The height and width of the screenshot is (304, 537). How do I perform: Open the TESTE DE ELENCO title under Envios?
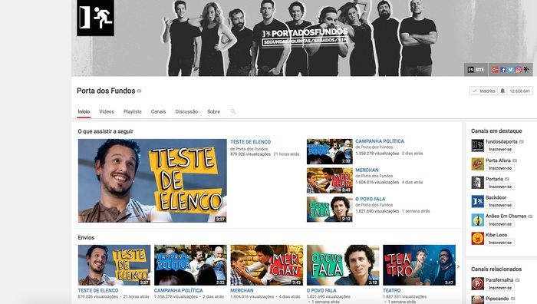tap(98, 290)
